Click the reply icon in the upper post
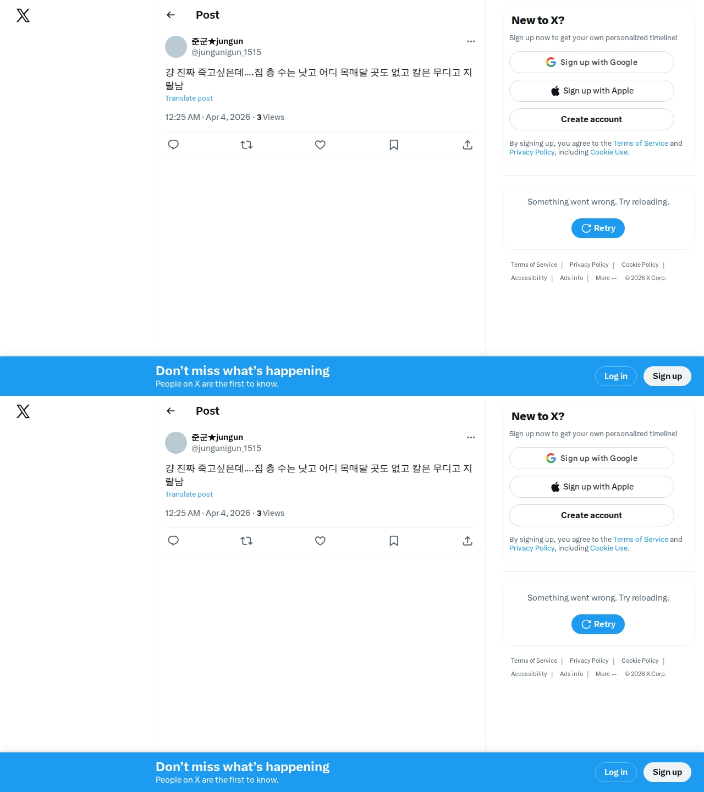Viewport: 704px width, 792px height. coord(173,145)
